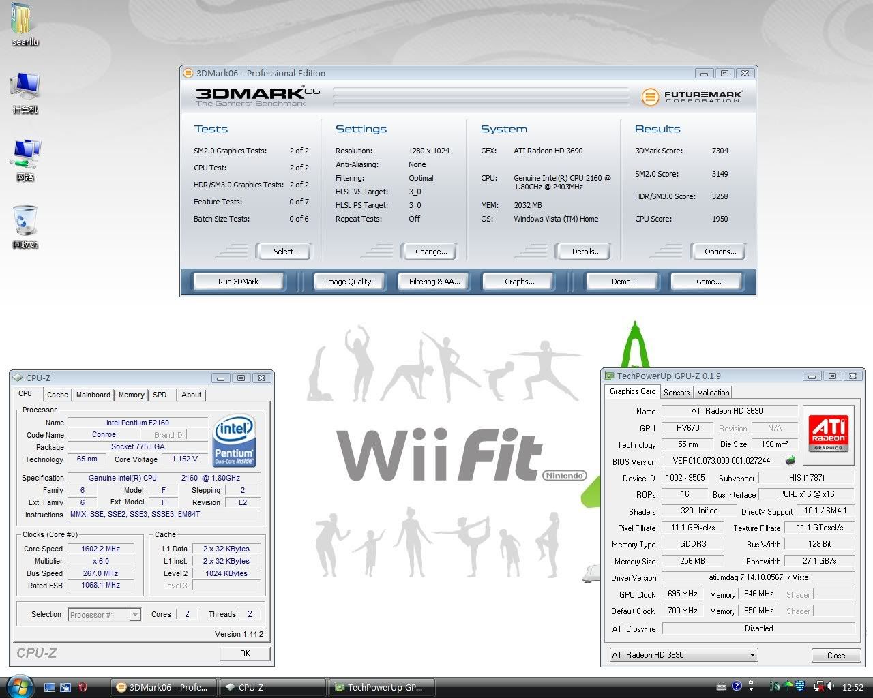This screenshot has height=698, width=873.
Task: Click the Graphs... button in 3DMark06
Action: pyautogui.click(x=519, y=282)
